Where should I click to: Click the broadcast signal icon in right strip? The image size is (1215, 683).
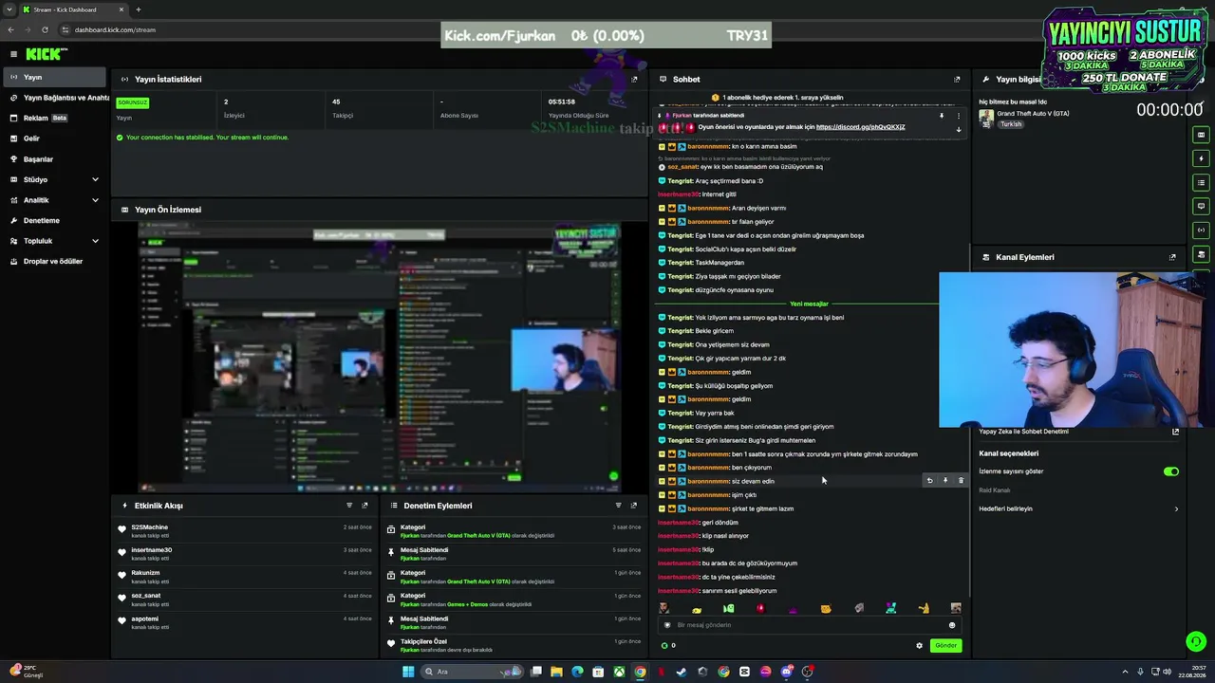[1202, 230]
